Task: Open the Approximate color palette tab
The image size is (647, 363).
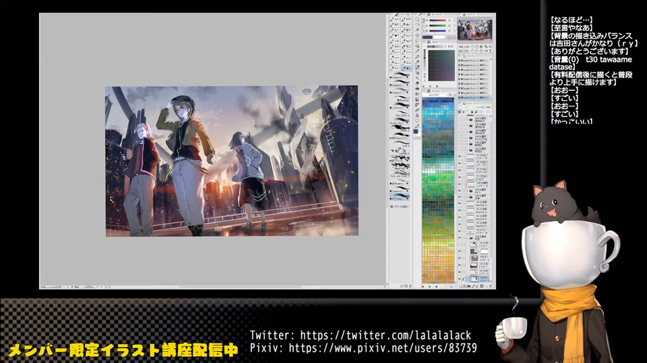Action: pyautogui.click(x=433, y=42)
